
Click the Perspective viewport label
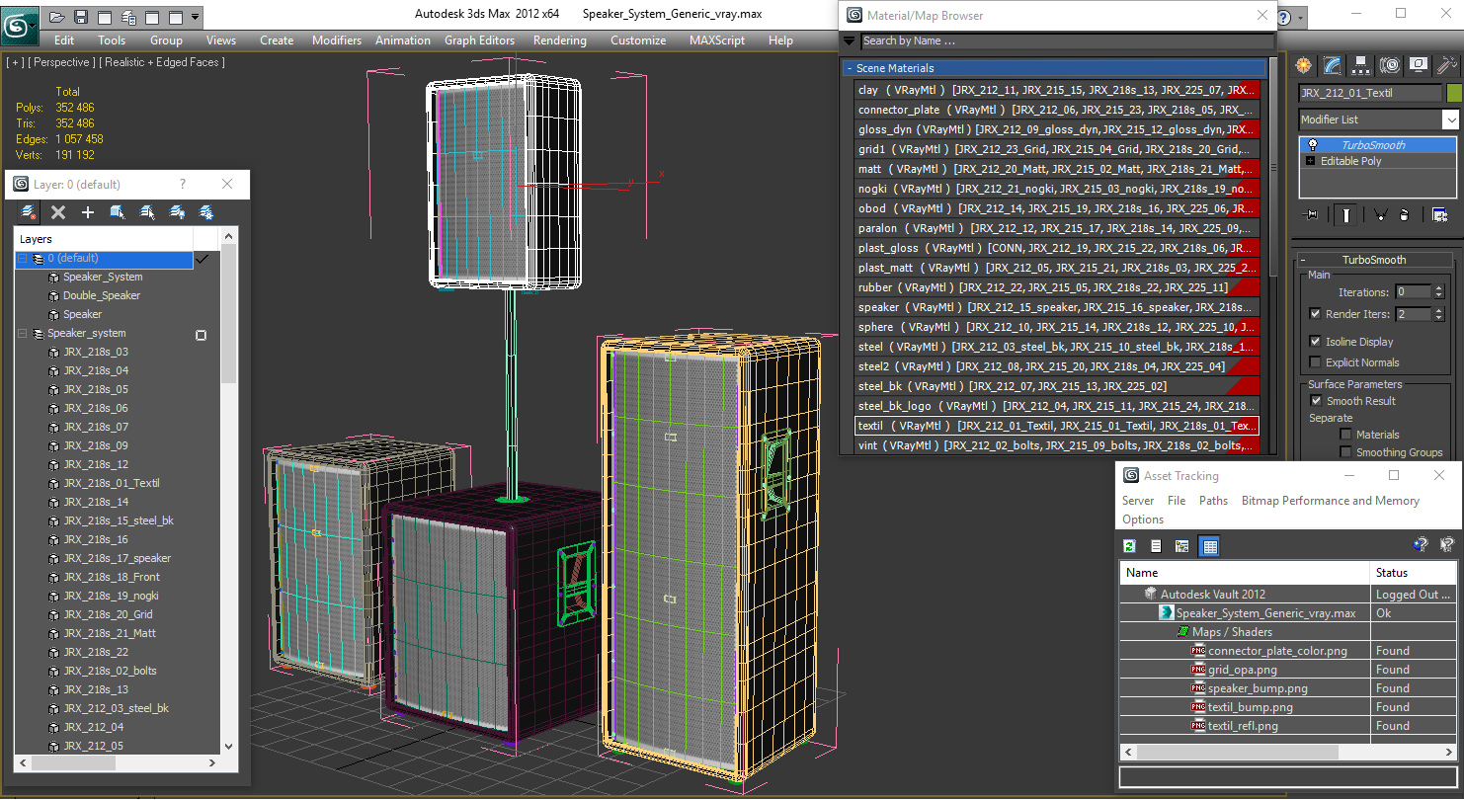point(62,62)
